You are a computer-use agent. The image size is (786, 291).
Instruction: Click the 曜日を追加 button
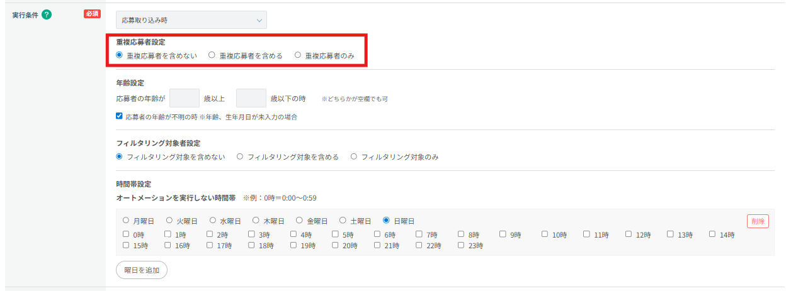coord(142,270)
